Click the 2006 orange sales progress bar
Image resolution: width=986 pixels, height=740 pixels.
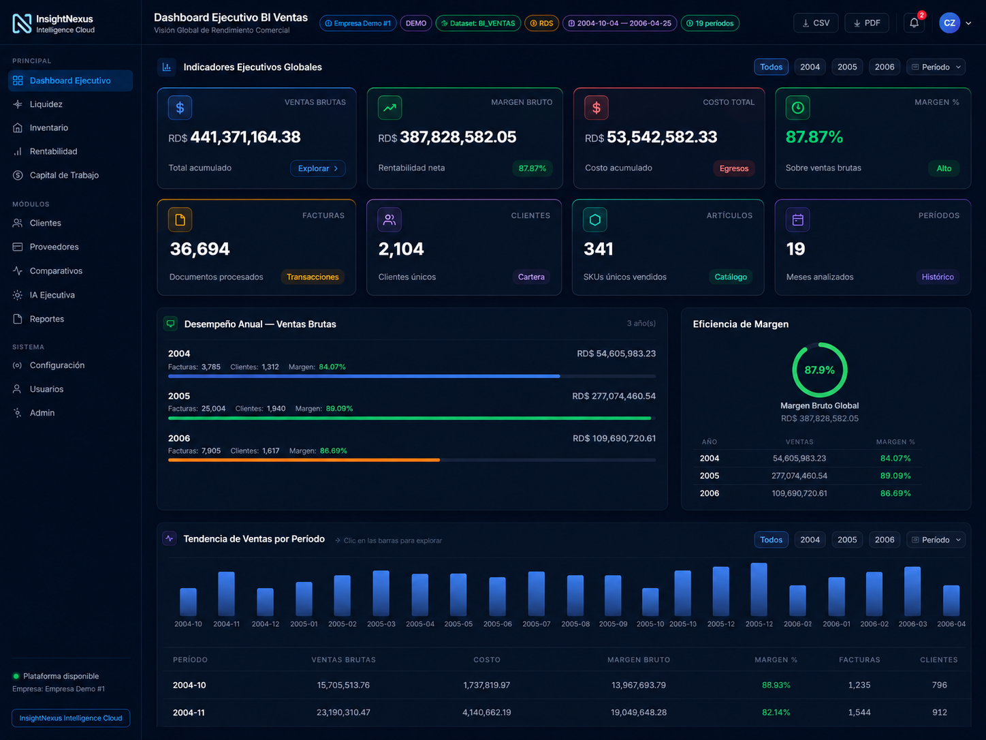click(304, 460)
